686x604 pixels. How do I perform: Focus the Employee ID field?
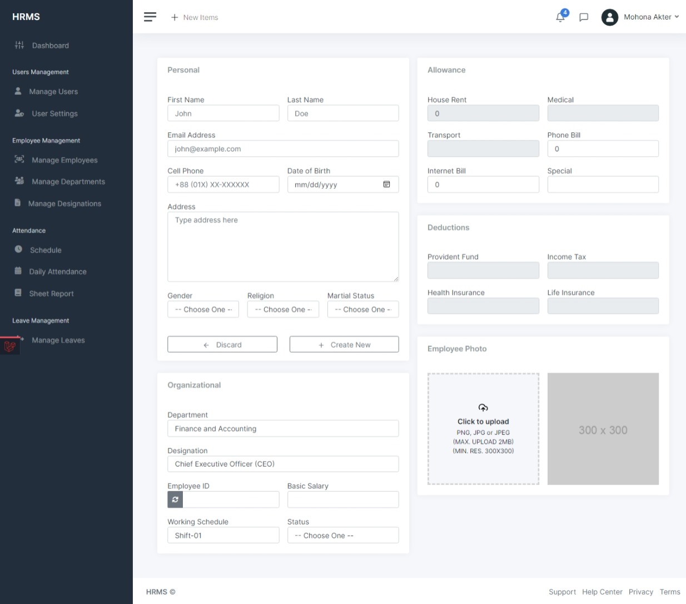[x=231, y=499]
